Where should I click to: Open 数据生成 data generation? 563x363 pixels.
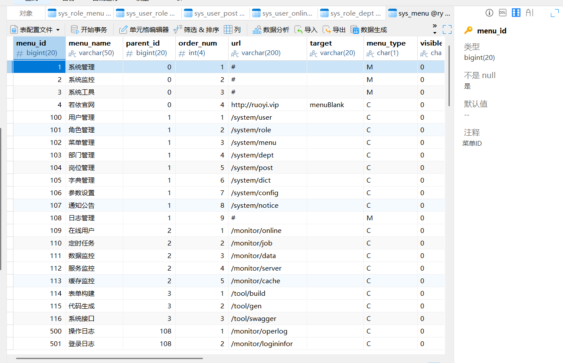click(x=369, y=30)
